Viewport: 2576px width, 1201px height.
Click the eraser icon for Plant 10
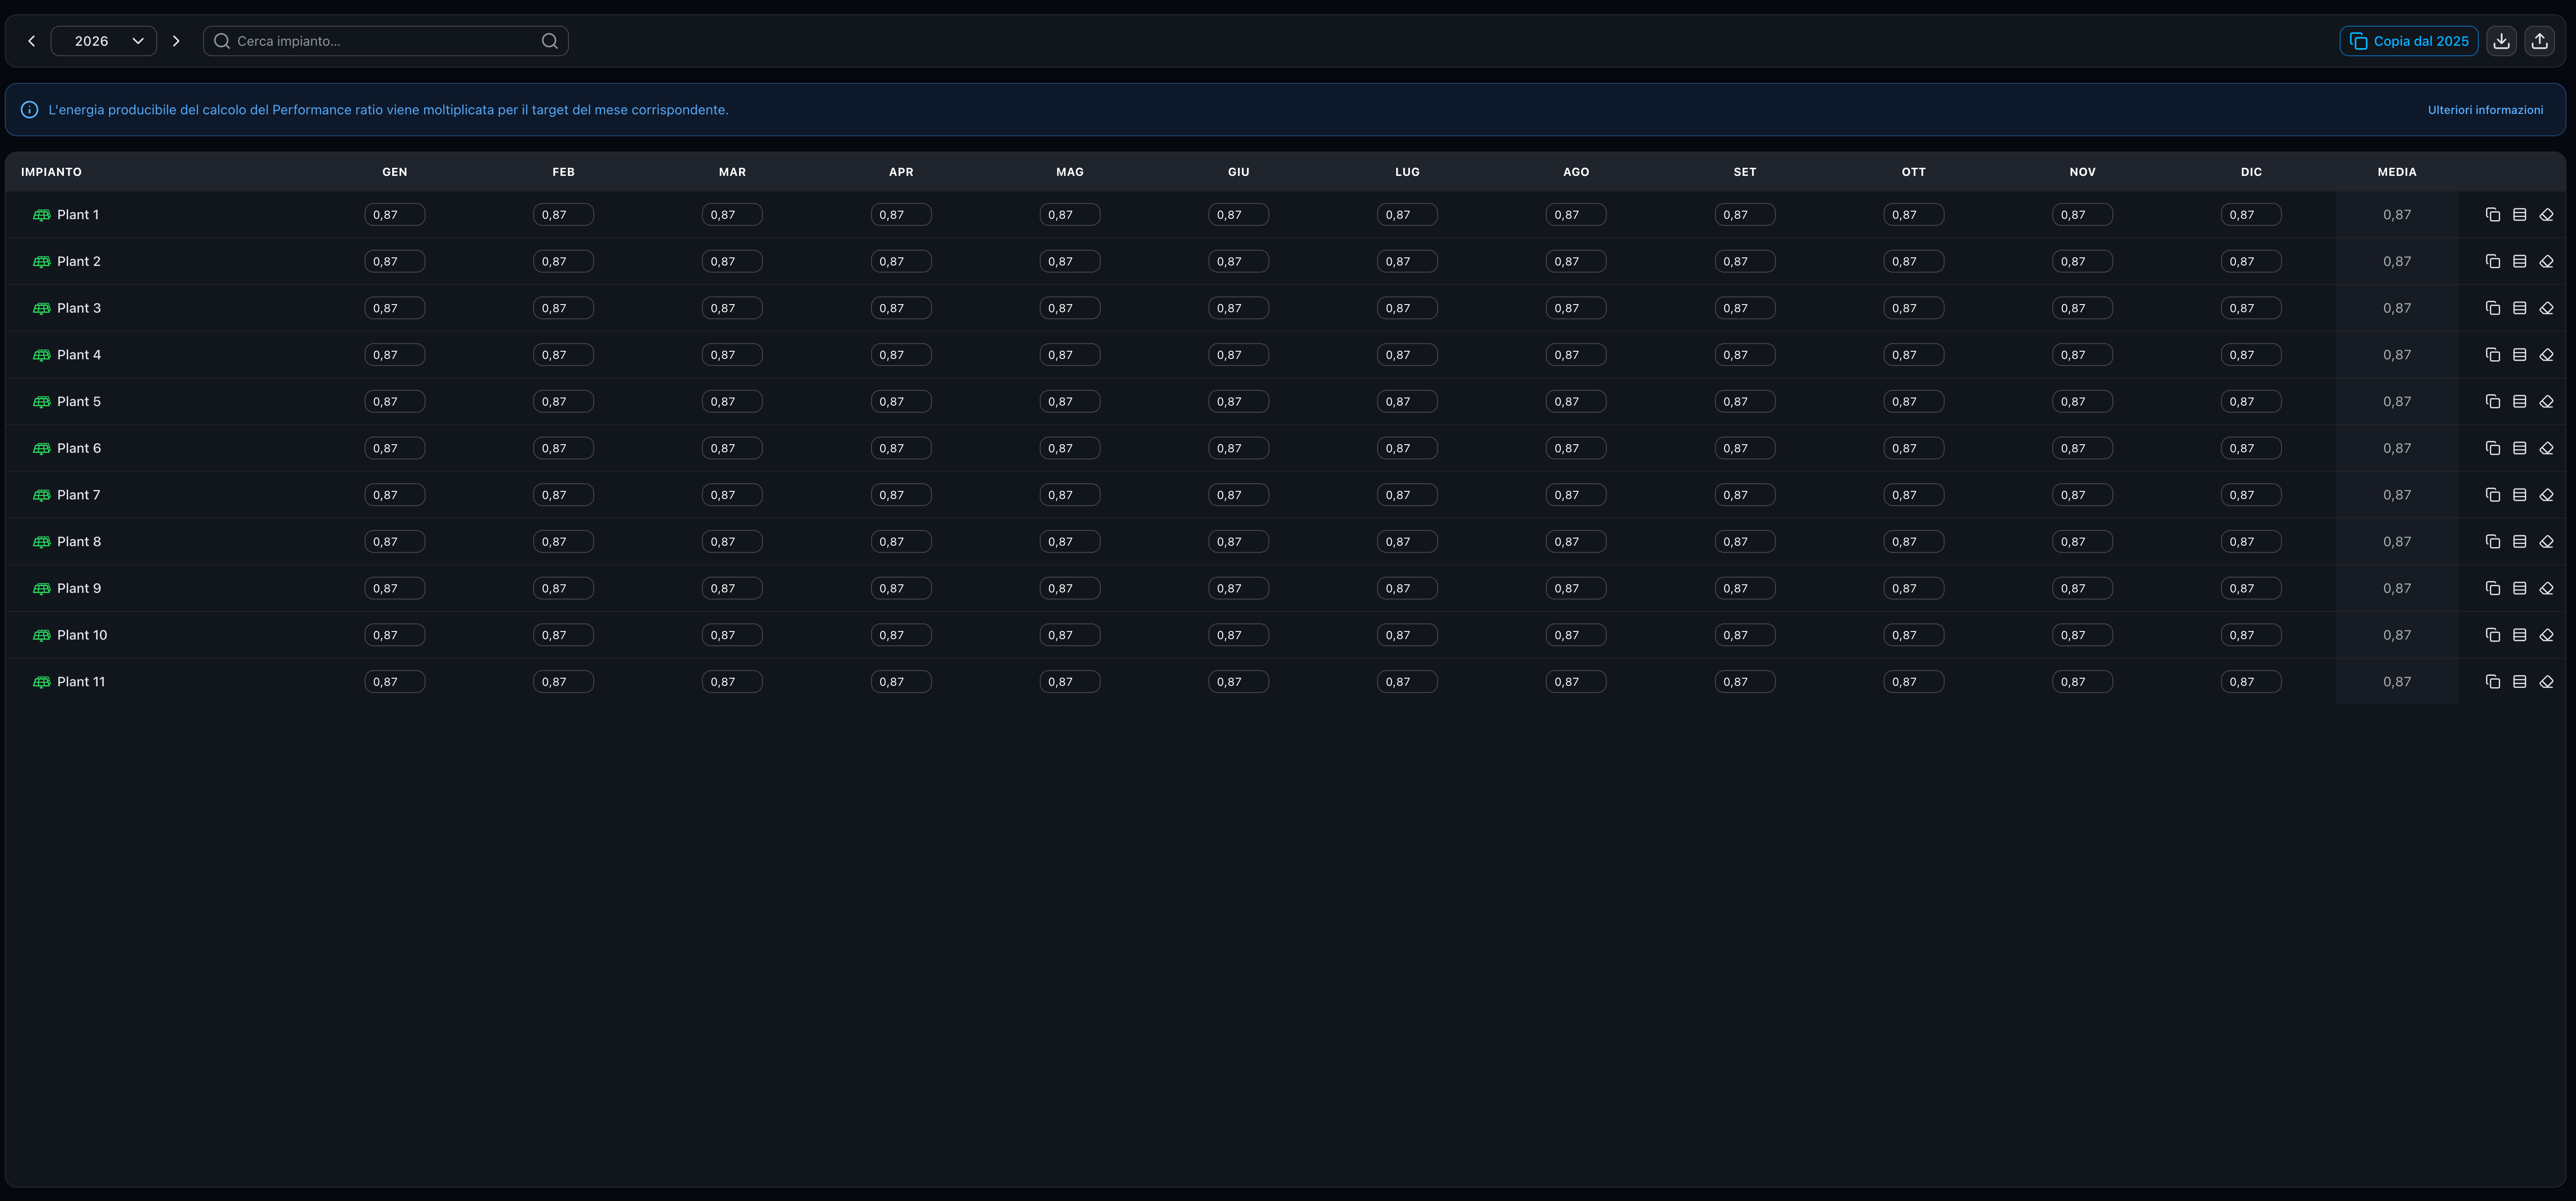tap(2546, 635)
